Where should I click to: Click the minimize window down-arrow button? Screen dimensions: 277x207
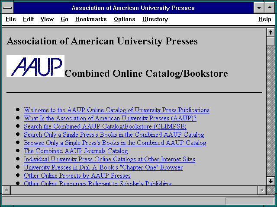click(259, 8)
